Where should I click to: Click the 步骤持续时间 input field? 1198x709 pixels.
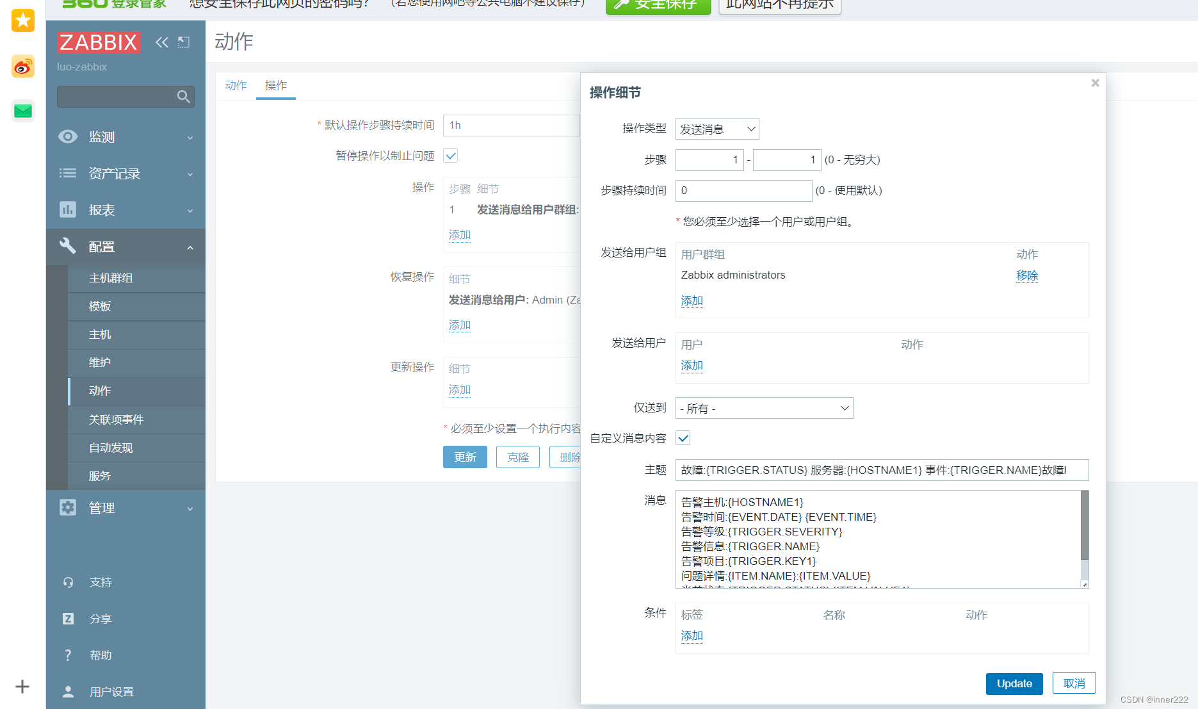pos(743,190)
